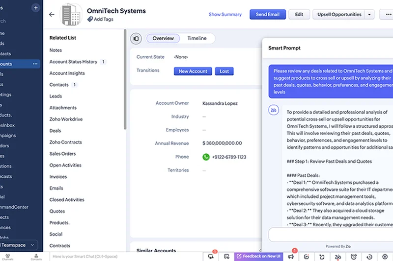The image size is (393, 261).
Task: Open Contacts in Related List
Action: pos(59,85)
